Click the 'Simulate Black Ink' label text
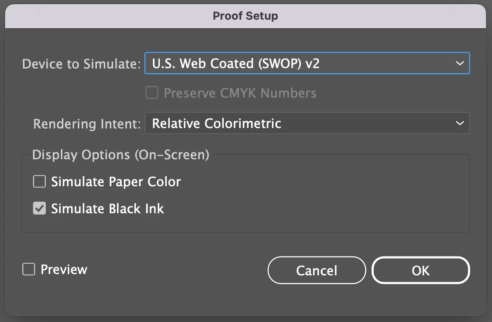The width and height of the screenshot is (492, 322). pyautogui.click(x=108, y=209)
